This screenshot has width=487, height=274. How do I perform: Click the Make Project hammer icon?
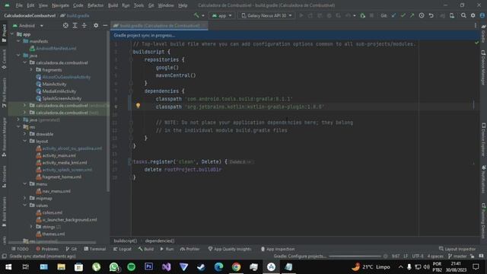click(196, 15)
